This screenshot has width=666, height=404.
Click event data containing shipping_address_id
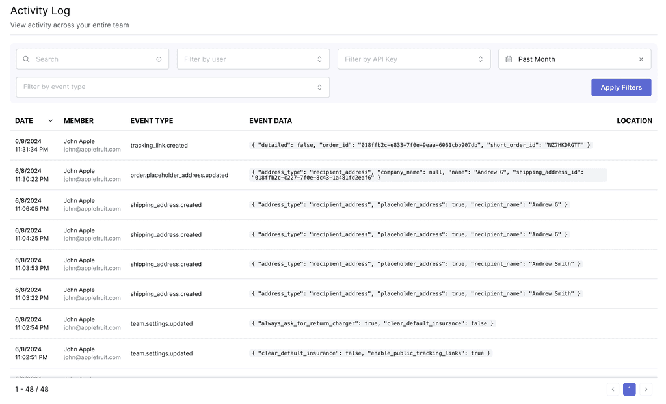point(428,174)
